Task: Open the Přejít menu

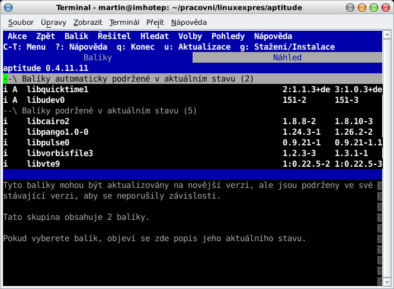Action: pyautogui.click(x=155, y=22)
